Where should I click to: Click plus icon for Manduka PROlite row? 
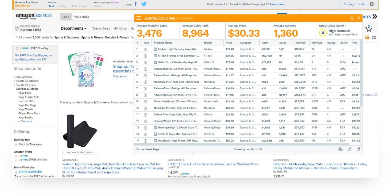pos(145,108)
